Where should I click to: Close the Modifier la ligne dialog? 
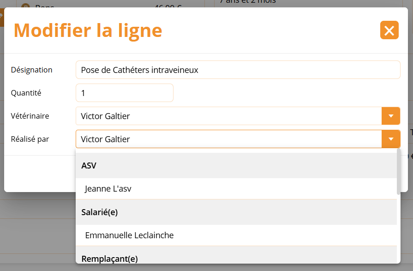(389, 30)
